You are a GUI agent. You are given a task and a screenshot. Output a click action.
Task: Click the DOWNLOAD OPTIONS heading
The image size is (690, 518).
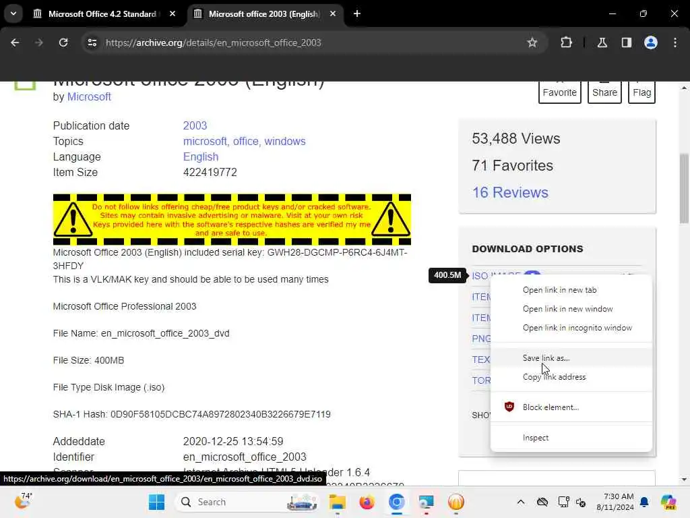tap(527, 249)
